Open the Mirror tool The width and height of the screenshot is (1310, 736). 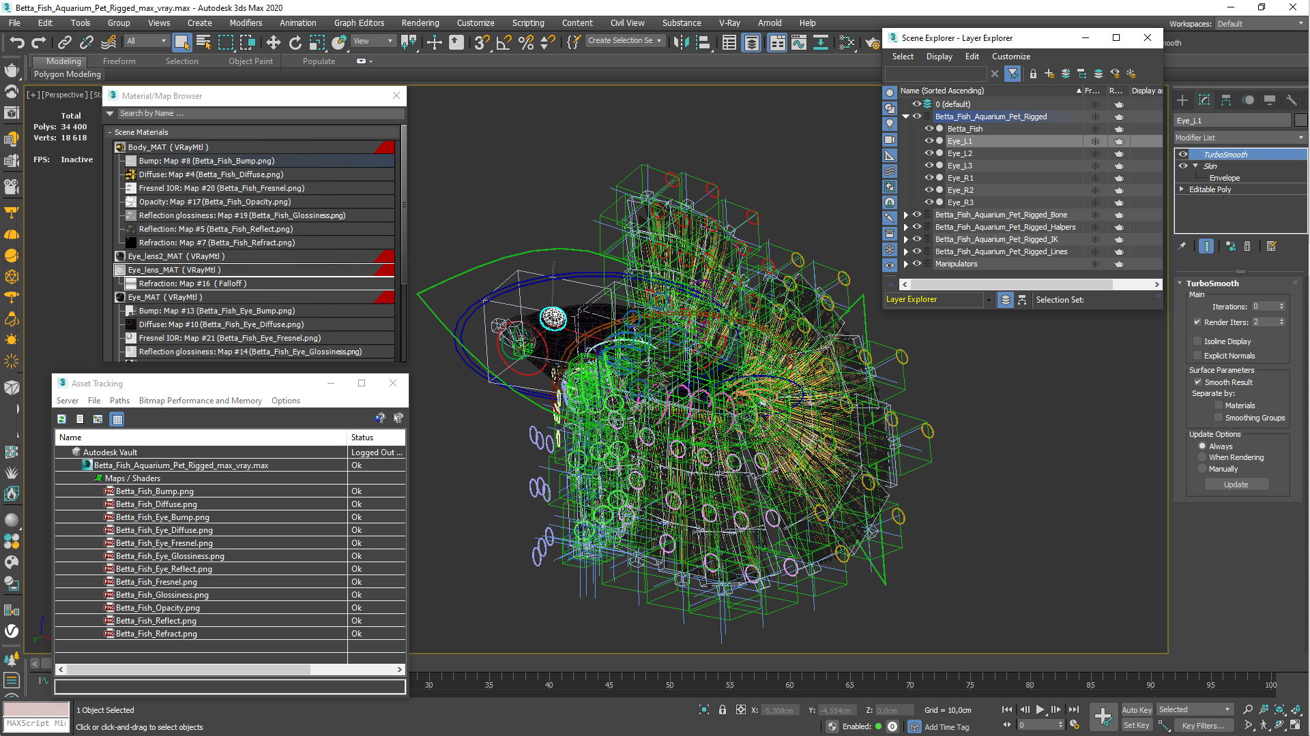pyautogui.click(x=681, y=42)
